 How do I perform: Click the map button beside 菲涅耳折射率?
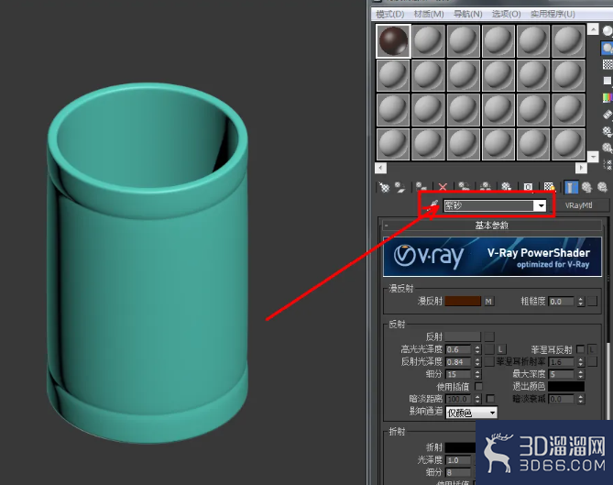[593, 362]
